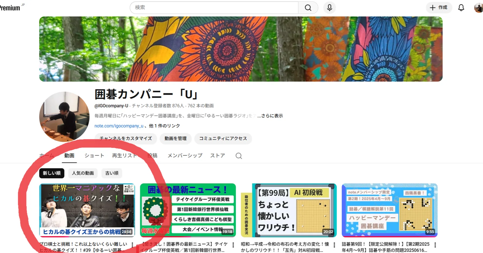Click the channel banner image
Viewport: 483px width, 253px height.
pyautogui.click(x=241, y=49)
